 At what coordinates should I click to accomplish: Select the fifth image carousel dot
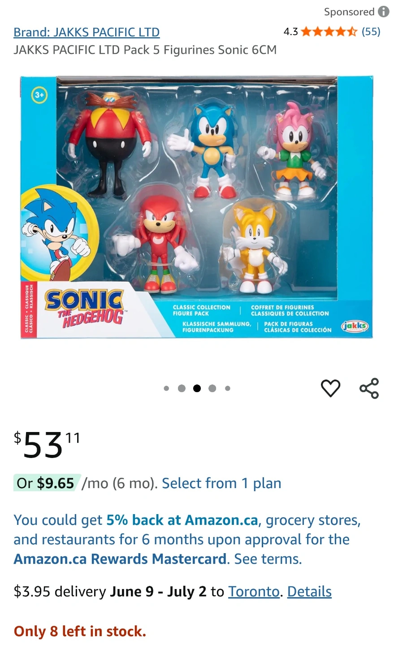click(228, 388)
